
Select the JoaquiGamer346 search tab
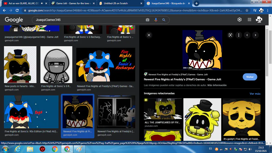point(168,3)
